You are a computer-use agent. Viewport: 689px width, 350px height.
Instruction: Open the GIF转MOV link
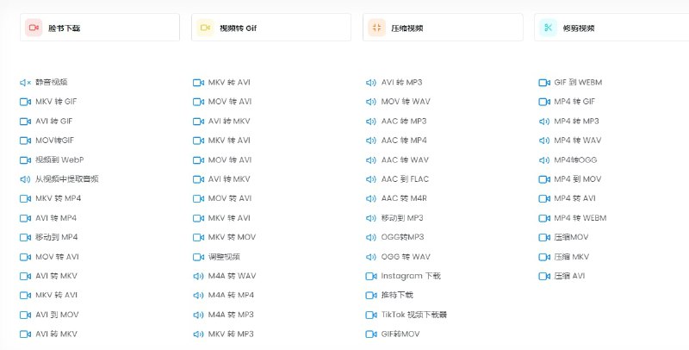(400, 334)
